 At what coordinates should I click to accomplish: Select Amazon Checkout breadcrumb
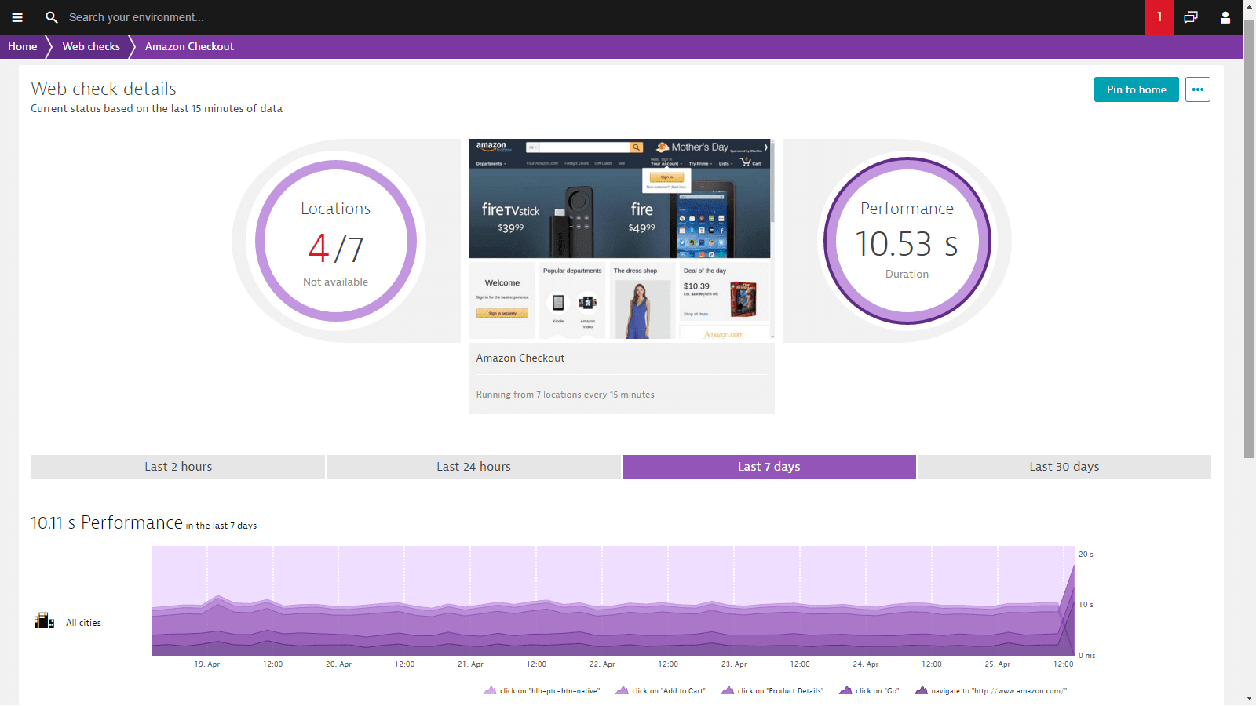click(x=189, y=46)
